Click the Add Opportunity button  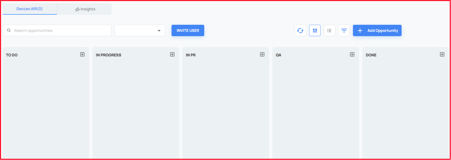(x=377, y=31)
